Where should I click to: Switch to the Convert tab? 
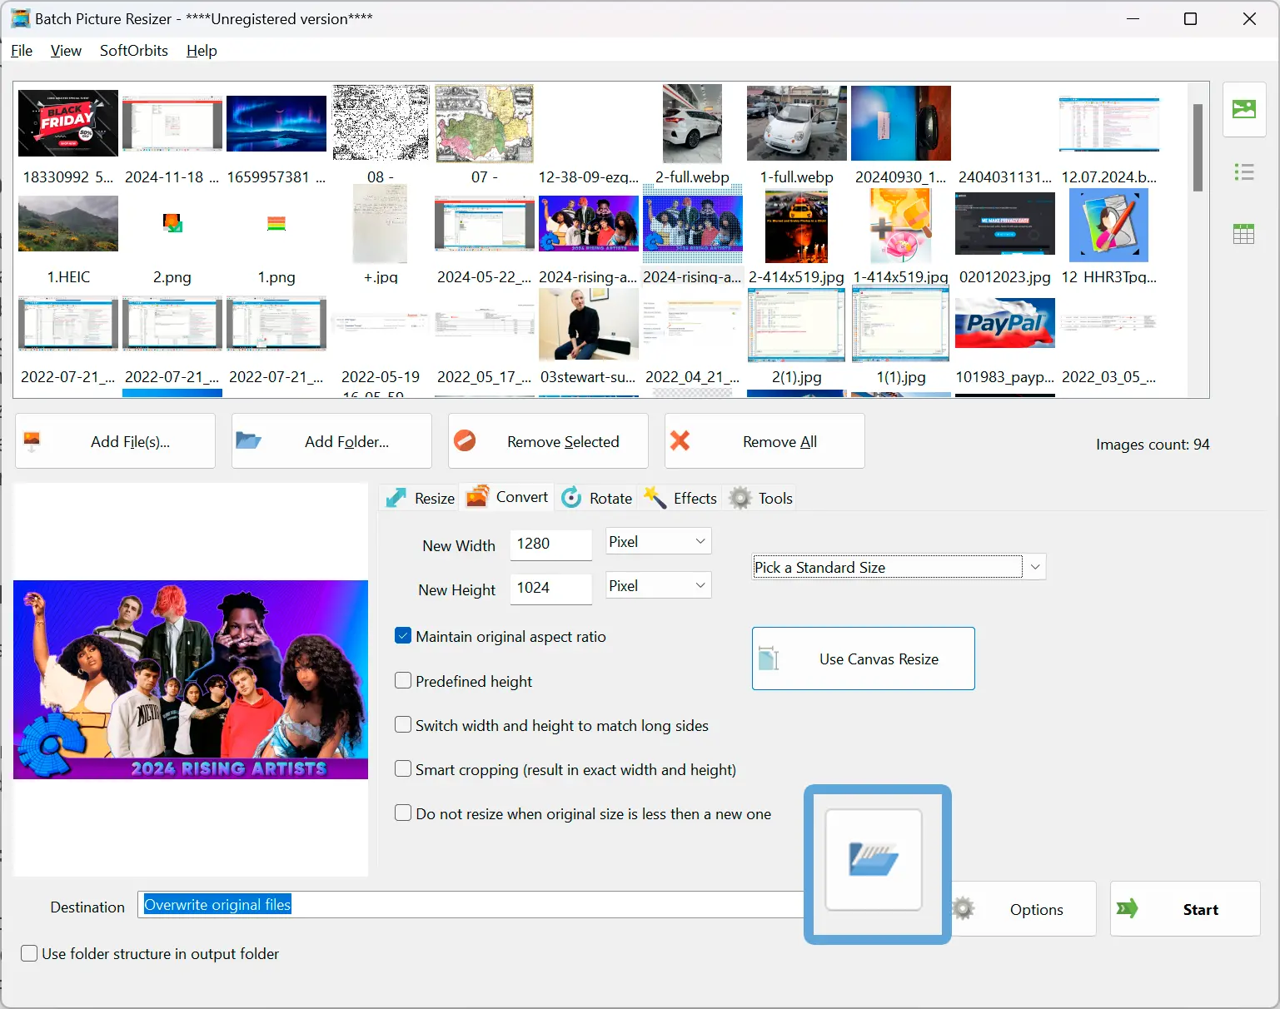coord(507,497)
